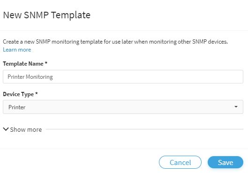Click the Device Type label
This screenshot has width=248, height=173.
point(18,94)
